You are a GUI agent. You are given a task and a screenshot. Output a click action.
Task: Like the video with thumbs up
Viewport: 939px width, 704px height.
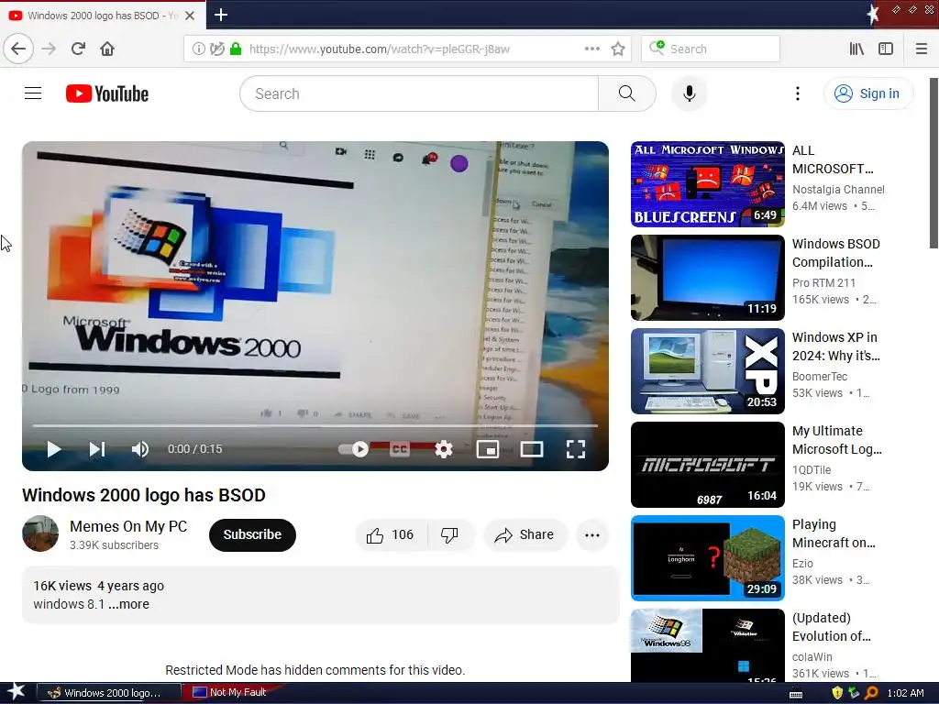pyautogui.click(x=391, y=534)
